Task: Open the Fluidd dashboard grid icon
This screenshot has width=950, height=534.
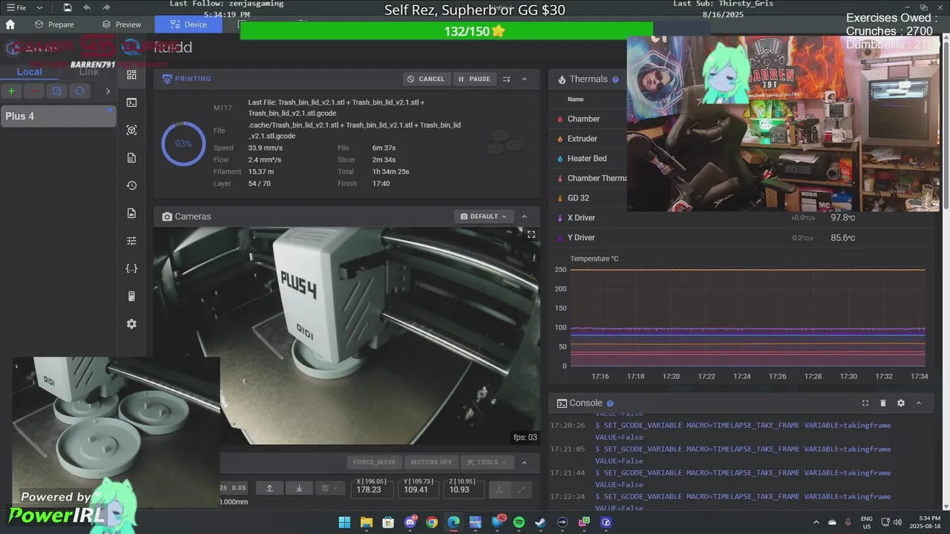Action: click(x=131, y=75)
